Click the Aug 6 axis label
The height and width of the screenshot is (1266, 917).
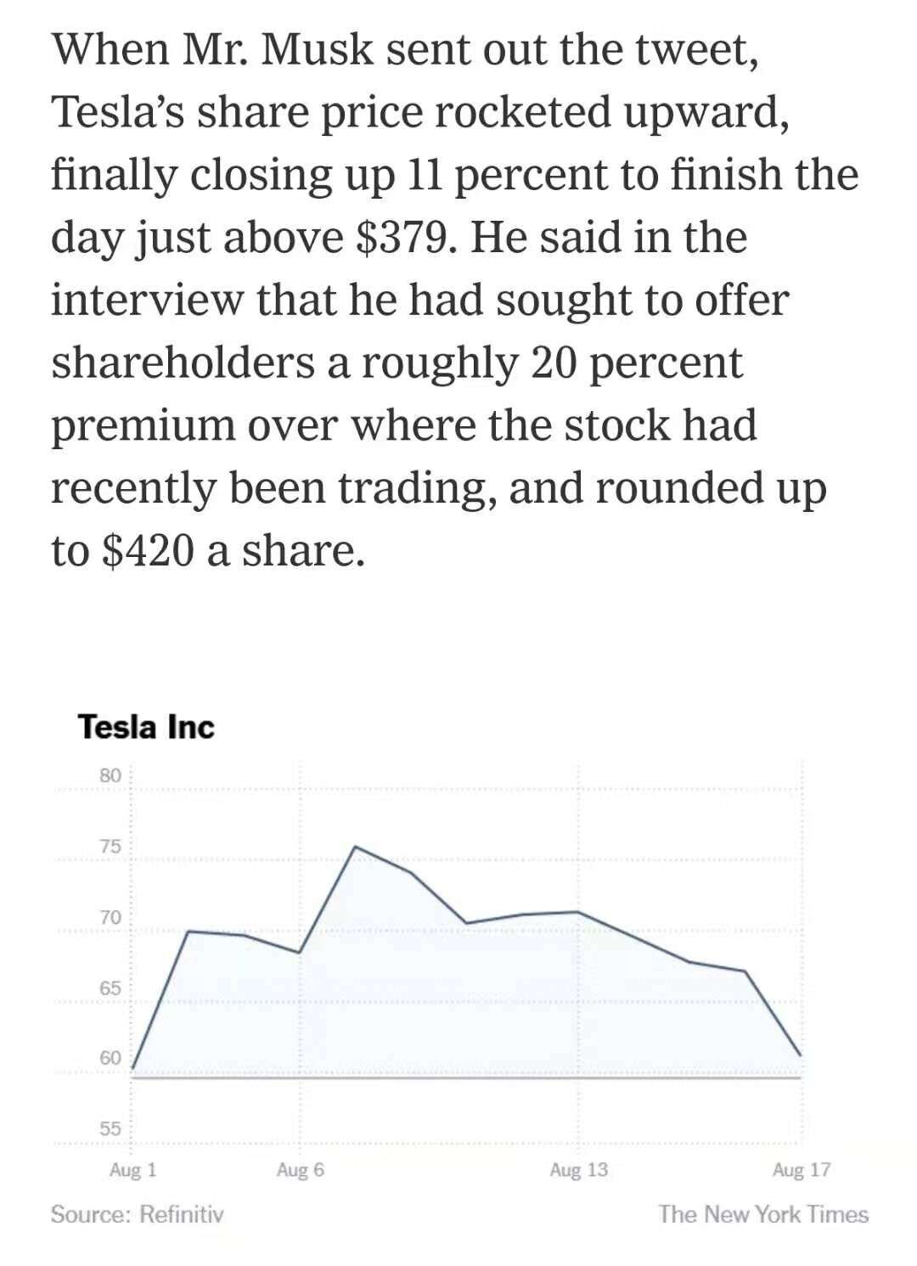[300, 1170]
